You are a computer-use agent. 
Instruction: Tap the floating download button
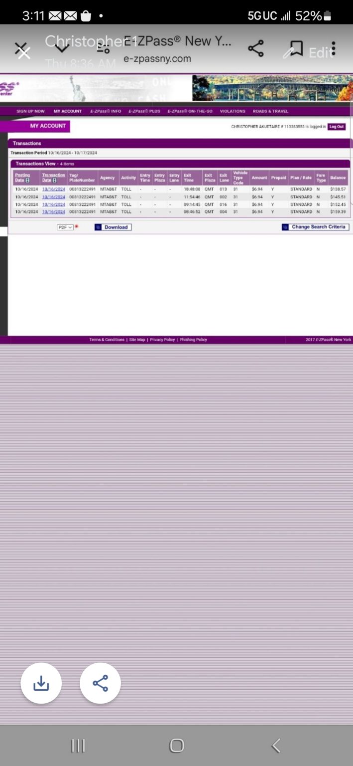41,683
